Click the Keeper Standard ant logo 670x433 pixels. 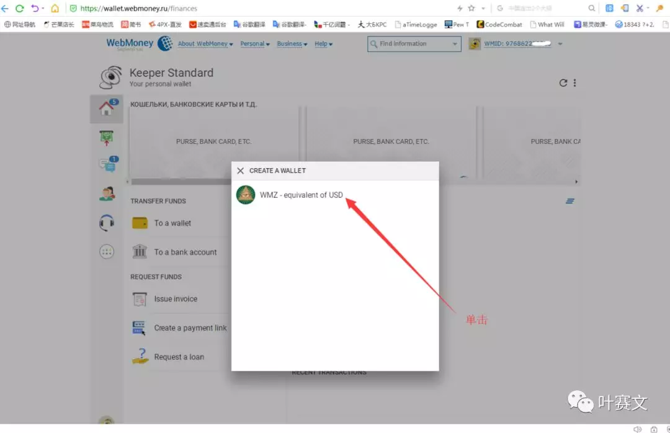click(111, 78)
